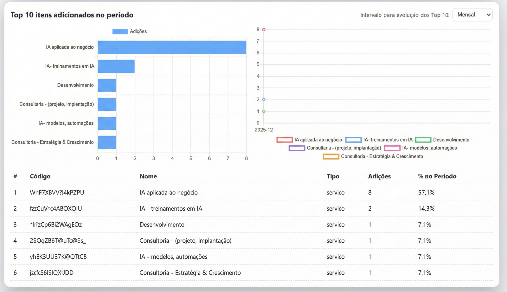Click the Adições column header

click(x=379, y=176)
